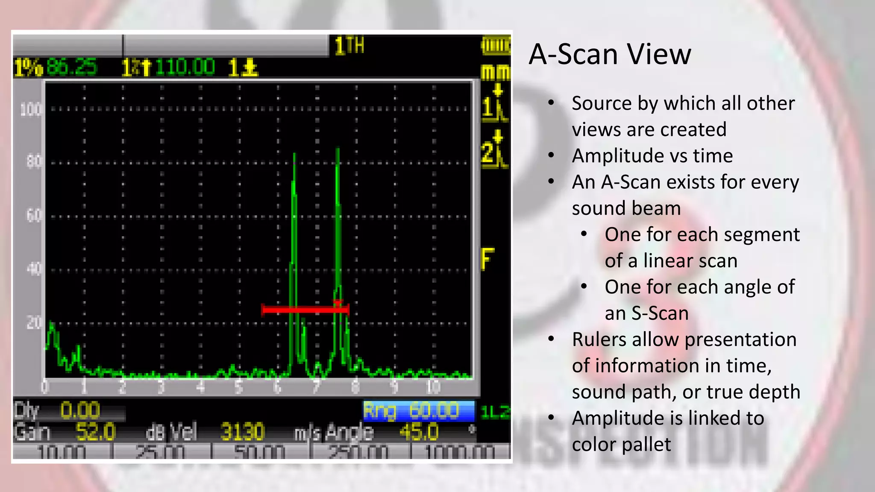Click the 100 amplitude axis label
The height and width of the screenshot is (492, 875).
click(31, 109)
